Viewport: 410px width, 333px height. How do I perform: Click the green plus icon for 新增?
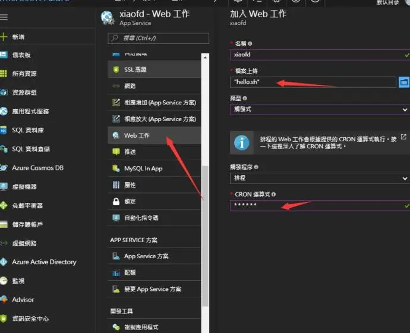(4, 37)
